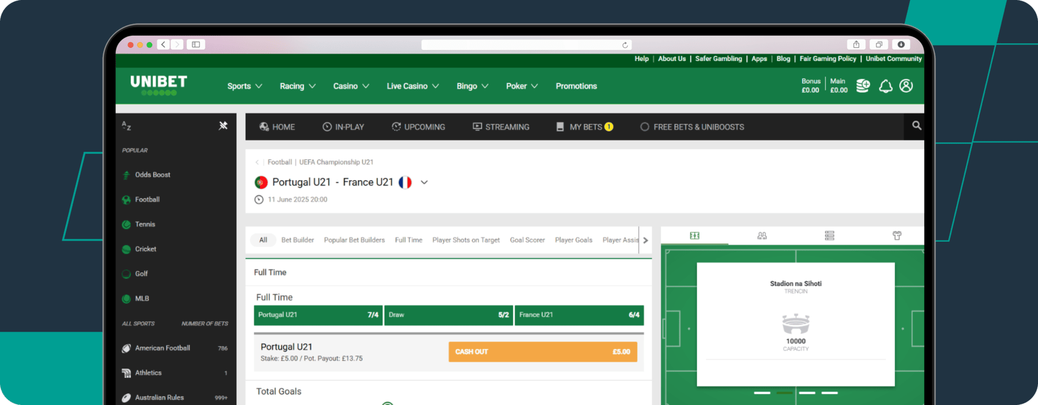Open the Safer Gambling link
Viewport: 1038px width, 405px height.
(719, 59)
